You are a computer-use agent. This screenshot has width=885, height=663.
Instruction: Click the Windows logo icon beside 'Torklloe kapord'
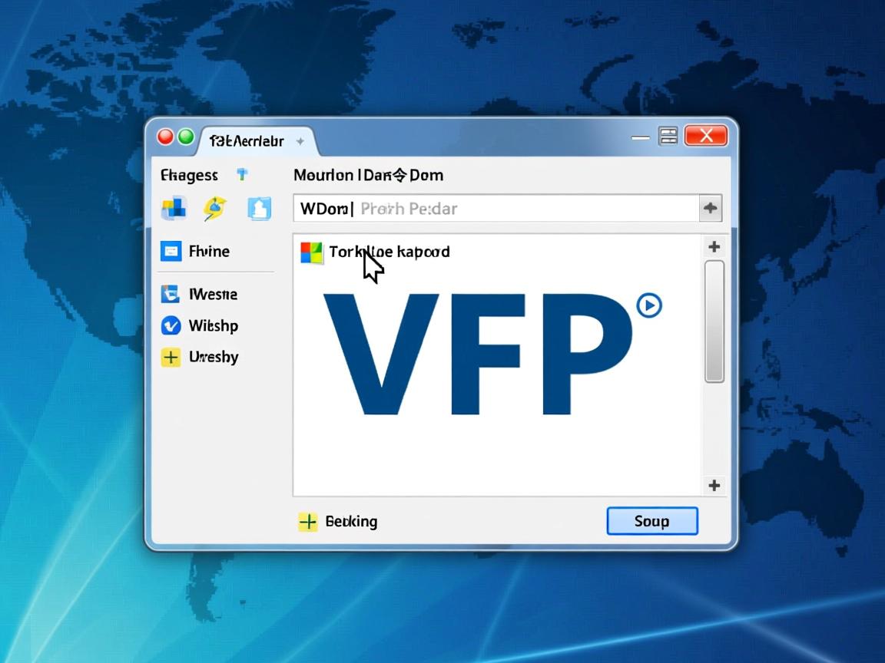tap(312, 252)
